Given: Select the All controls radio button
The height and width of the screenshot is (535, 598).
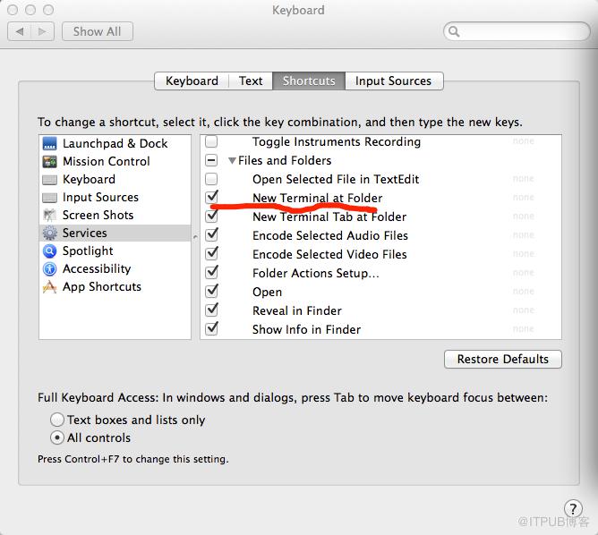Looking at the screenshot, I should pyautogui.click(x=56, y=437).
